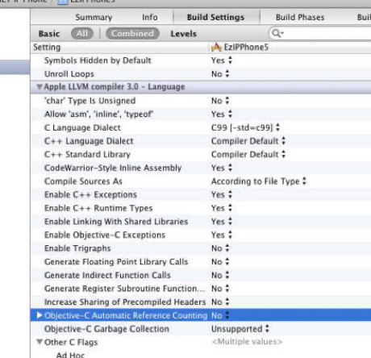Image resolution: width=371 pixels, height=358 pixels.
Task: Click Other C Flags Multiple values field
Action: pos(247,342)
